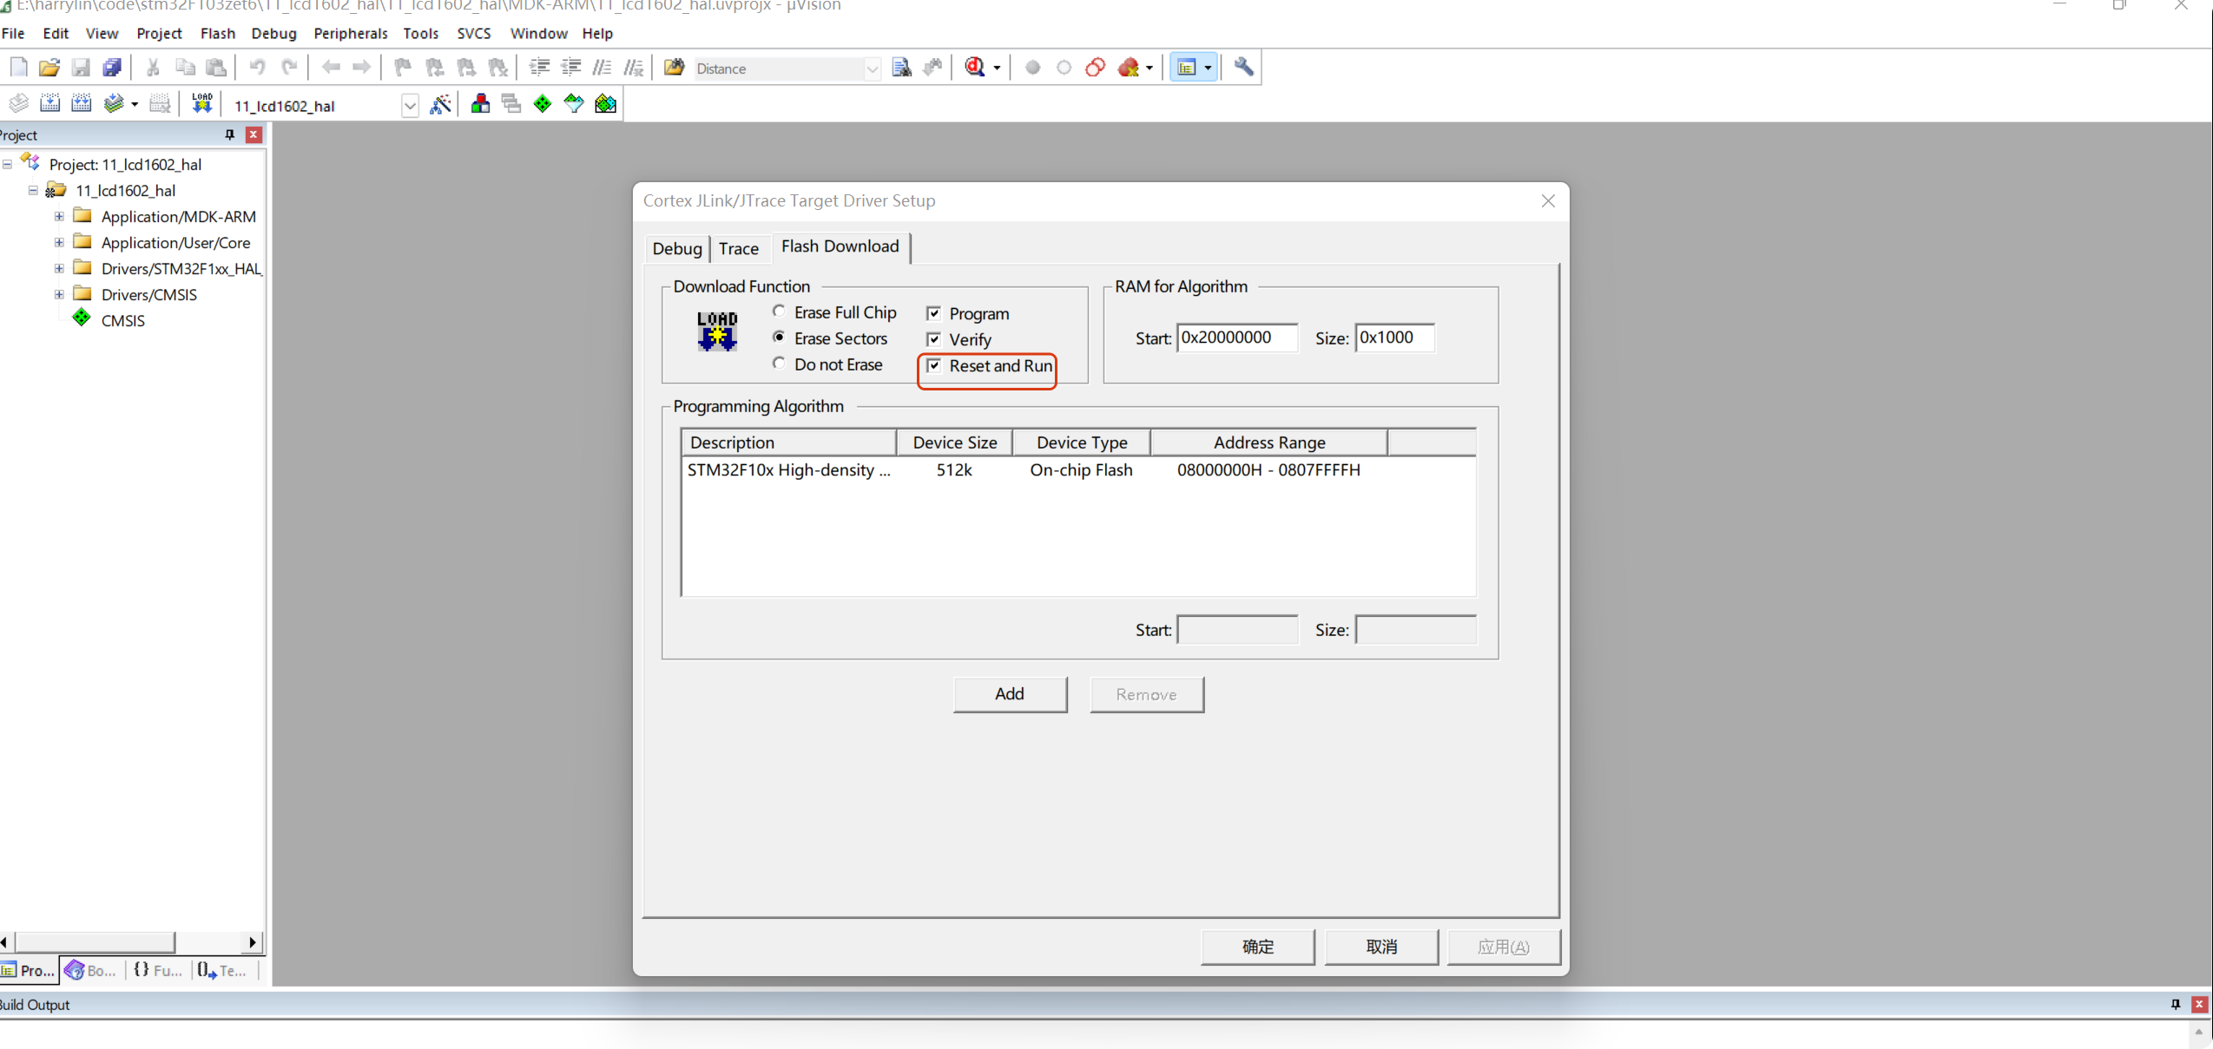Expand the Application/User/Core folder
This screenshot has height=1049, width=2213.
pyautogui.click(x=59, y=243)
